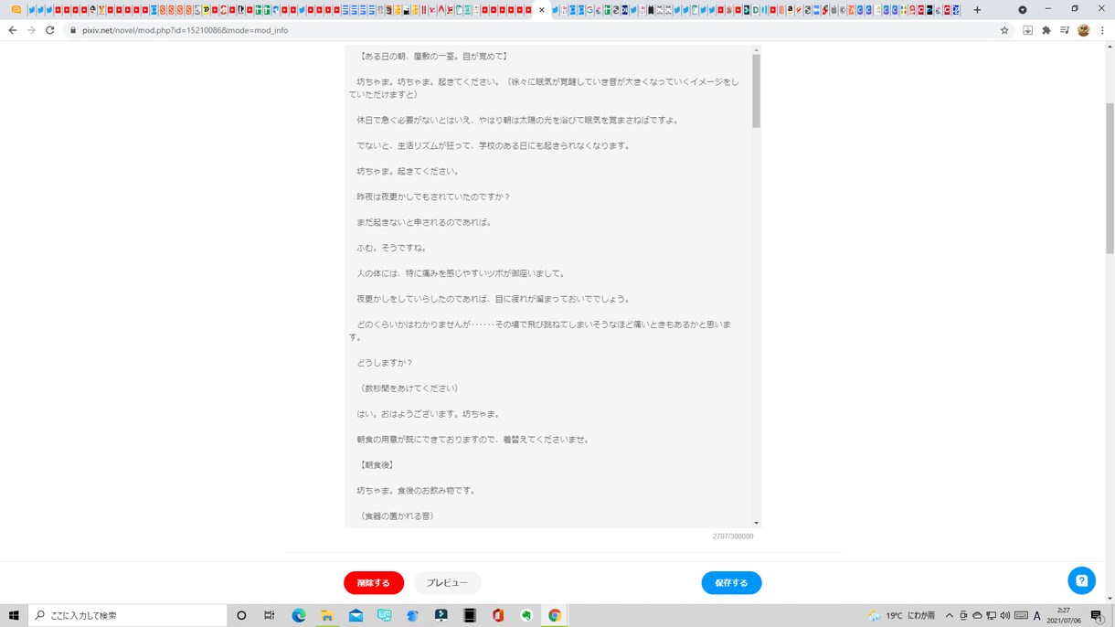Viewport: 1115px width, 627px height.
Task: Click the red 削除する delete button
Action: point(374,583)
